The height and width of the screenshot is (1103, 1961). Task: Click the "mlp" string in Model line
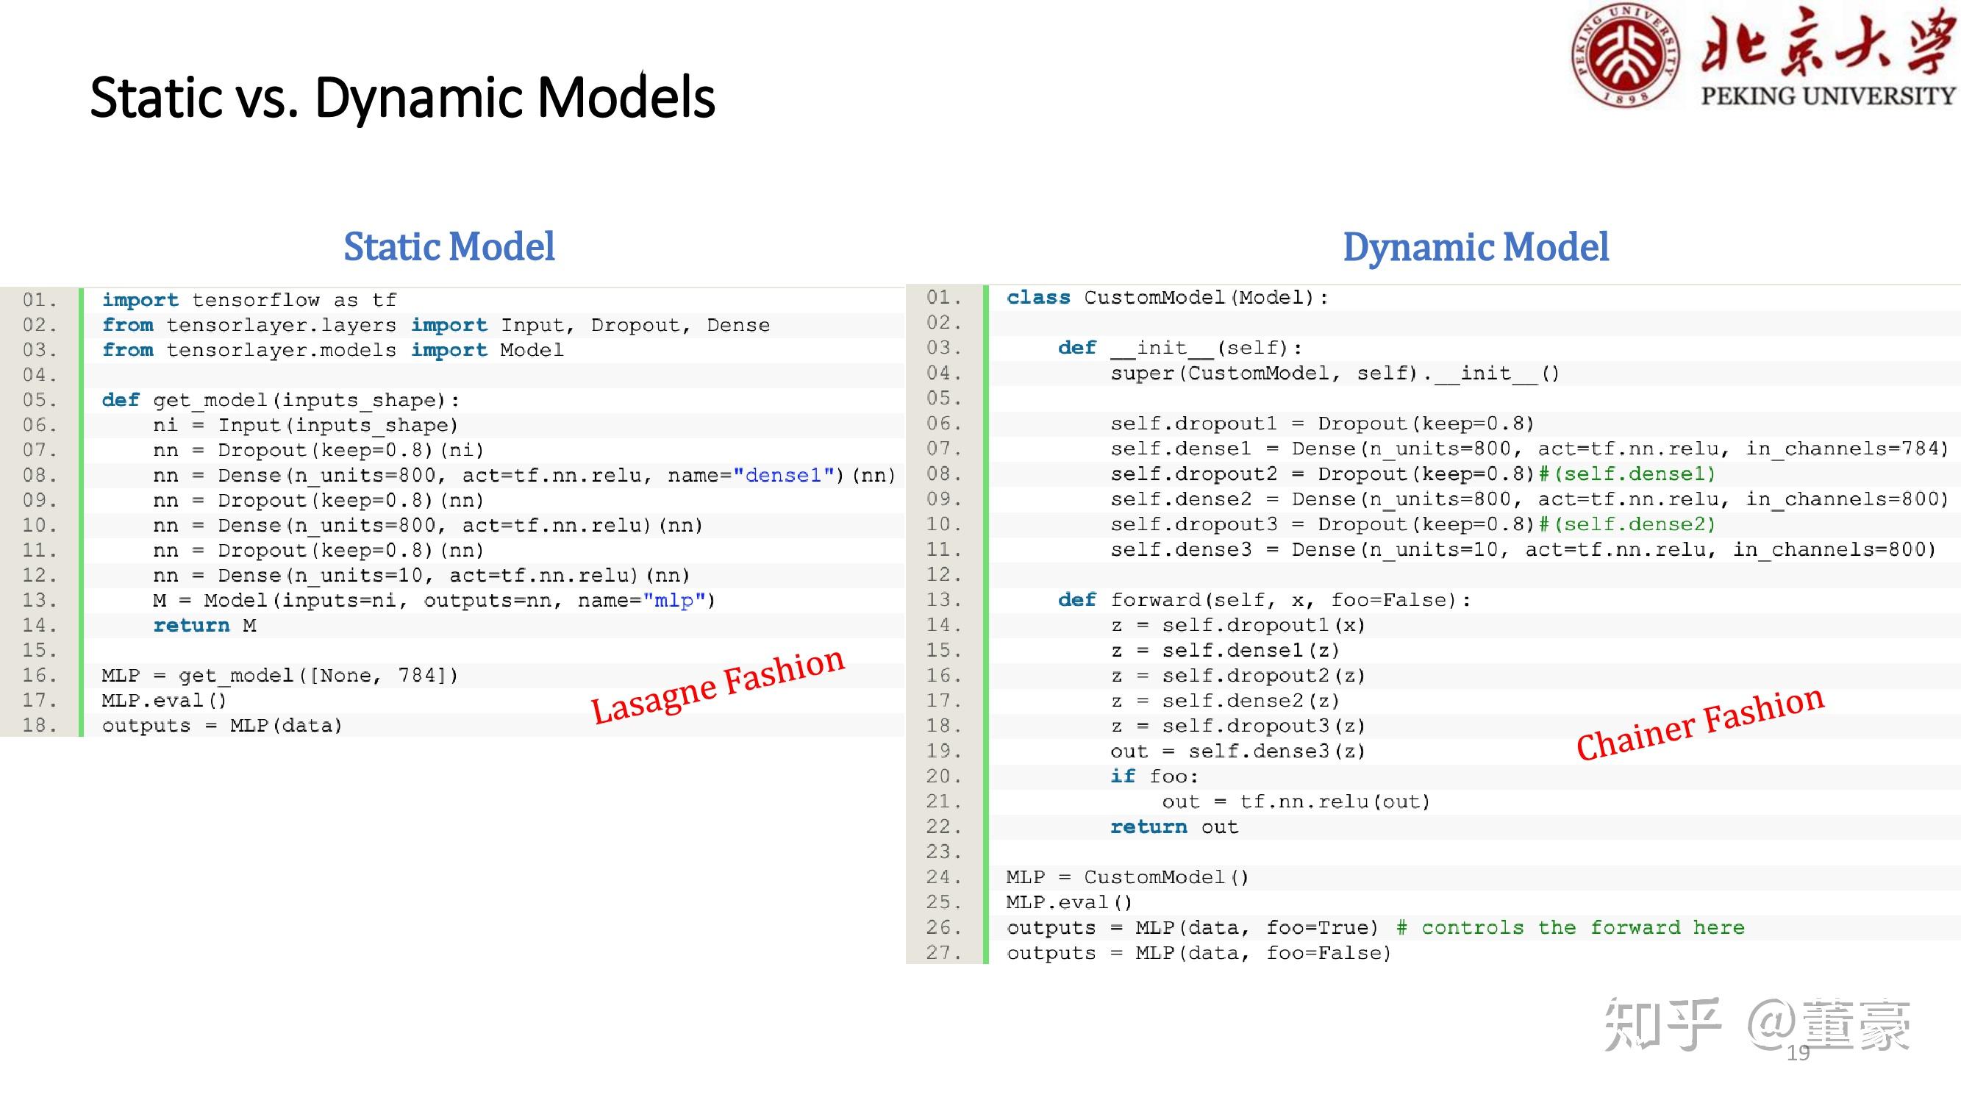coord(674,601)
